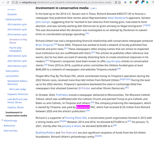Open the blue and yellow extension icon
This screenshot has width=154, height=141.
pos(148,2)
